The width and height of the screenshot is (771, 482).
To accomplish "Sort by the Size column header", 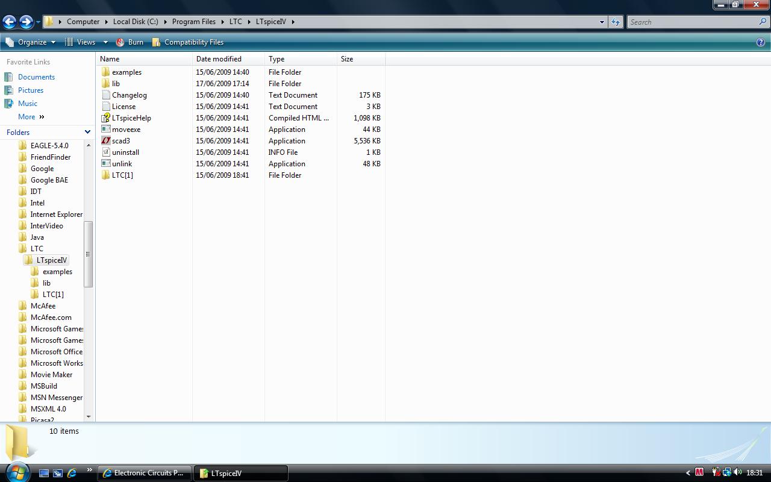I will click(x=361, y=59).
